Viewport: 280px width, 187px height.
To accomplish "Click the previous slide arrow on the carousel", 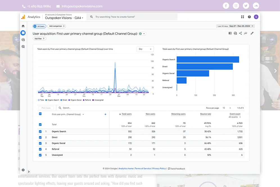I will point(5,71).
